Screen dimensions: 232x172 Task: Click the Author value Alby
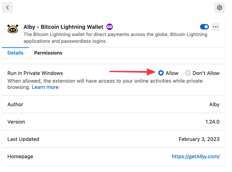pyautogui.click(x=214, y=104)
